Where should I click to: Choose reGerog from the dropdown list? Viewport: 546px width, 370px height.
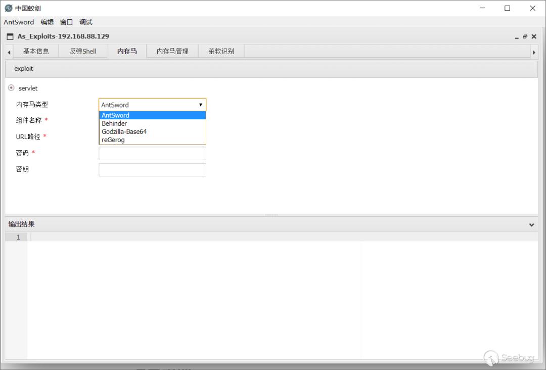153,140
